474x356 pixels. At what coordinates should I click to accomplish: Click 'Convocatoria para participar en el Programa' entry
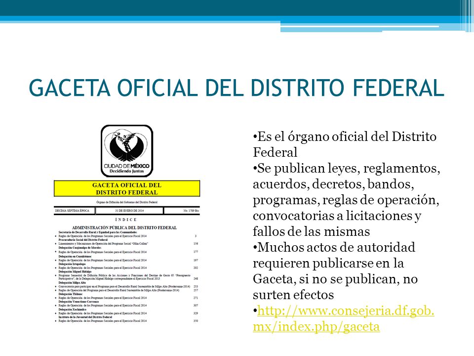[x=124, y=286]
